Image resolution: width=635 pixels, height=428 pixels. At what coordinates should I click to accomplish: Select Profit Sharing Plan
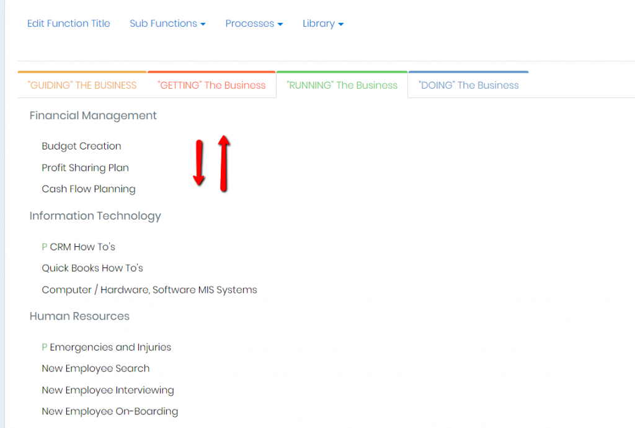85,167
